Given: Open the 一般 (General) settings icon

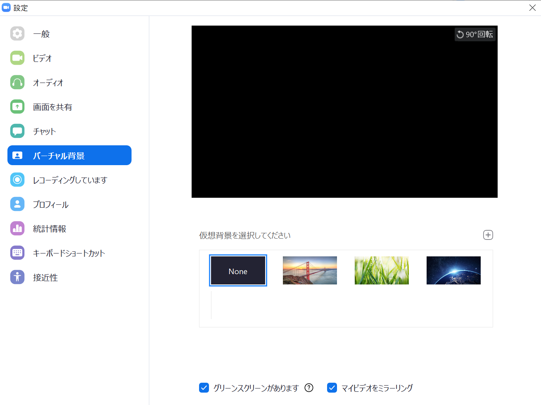Looking at the screenshot, I should pyautogui.click(x=17, y=33).
